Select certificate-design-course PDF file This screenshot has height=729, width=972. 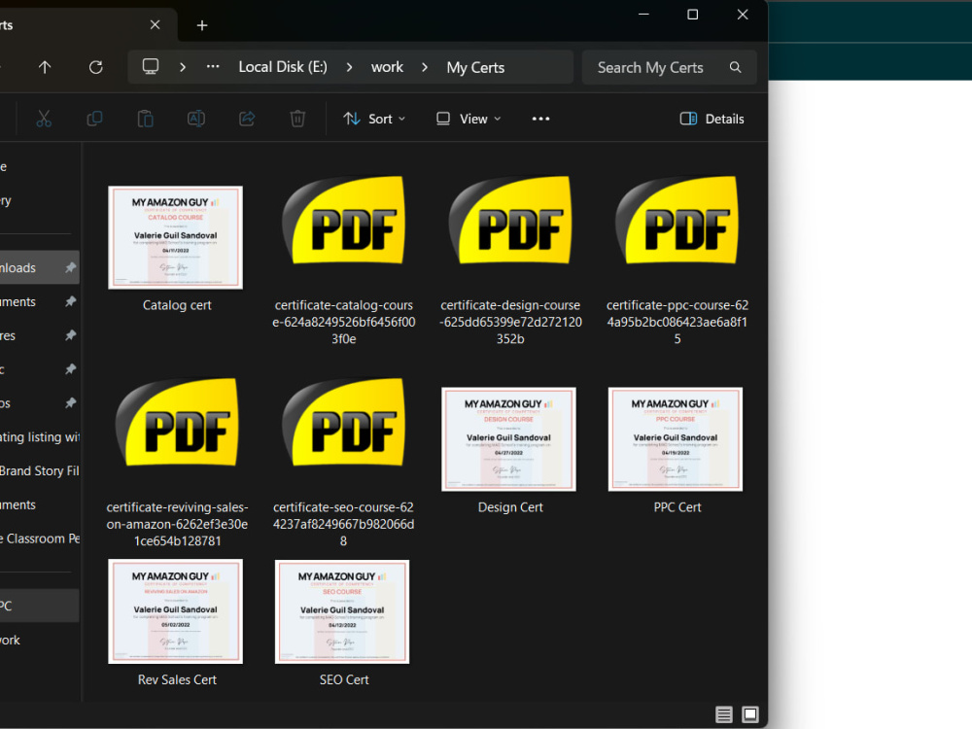[510, 260]
